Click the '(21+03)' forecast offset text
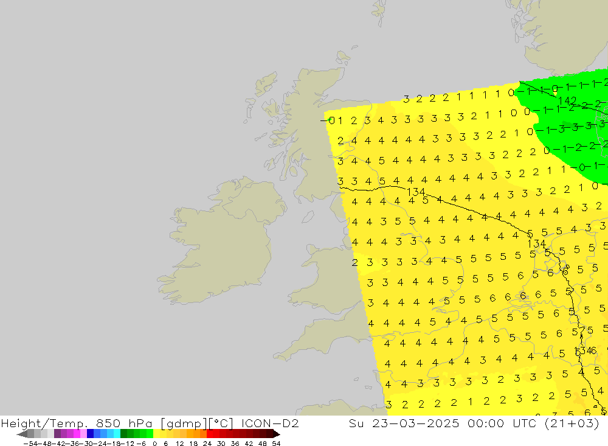This screenshot has width=608, height=446. [572, 423]
